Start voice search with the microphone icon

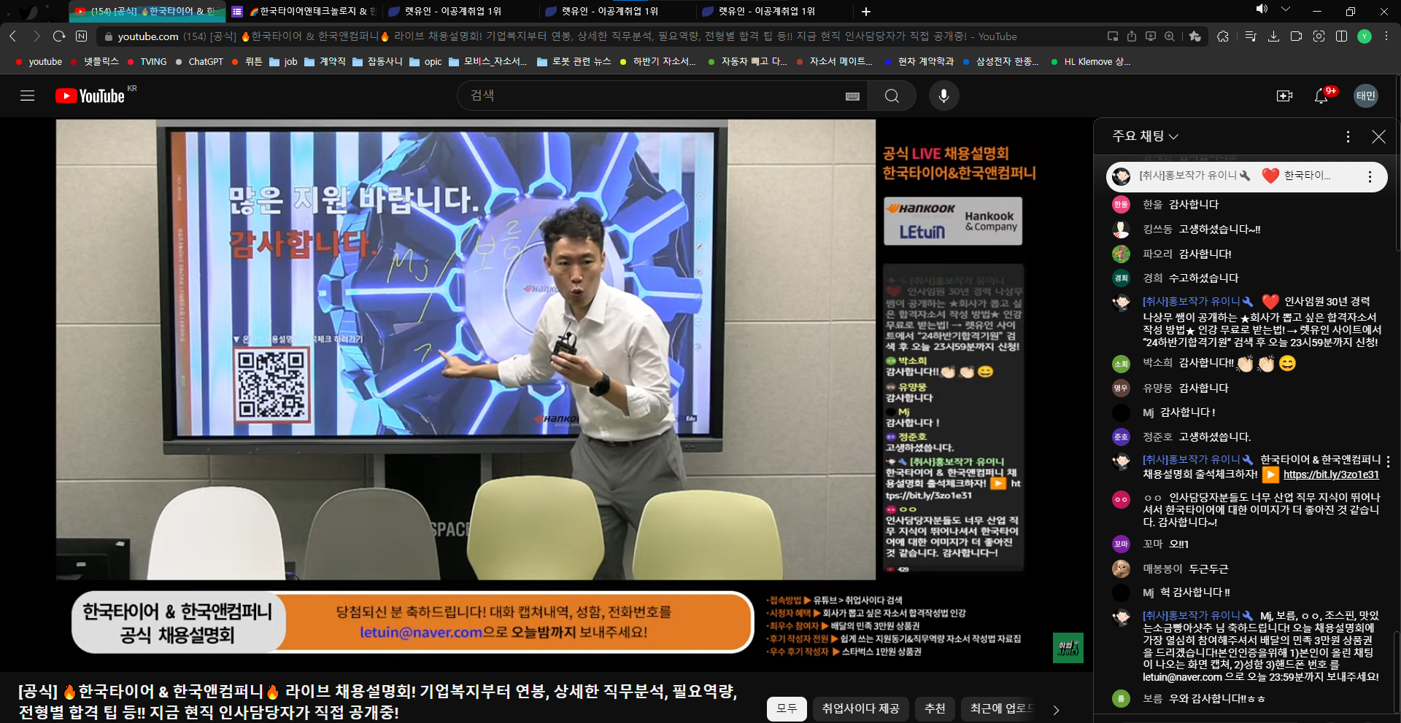pyautogui.click(x=943, y=95)
